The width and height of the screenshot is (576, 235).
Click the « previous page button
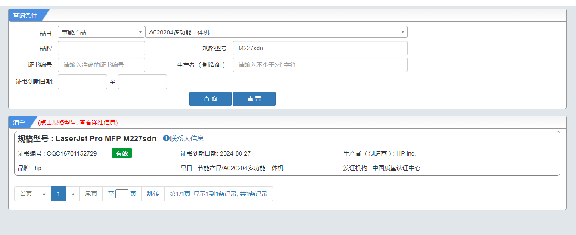click(44, 194)
